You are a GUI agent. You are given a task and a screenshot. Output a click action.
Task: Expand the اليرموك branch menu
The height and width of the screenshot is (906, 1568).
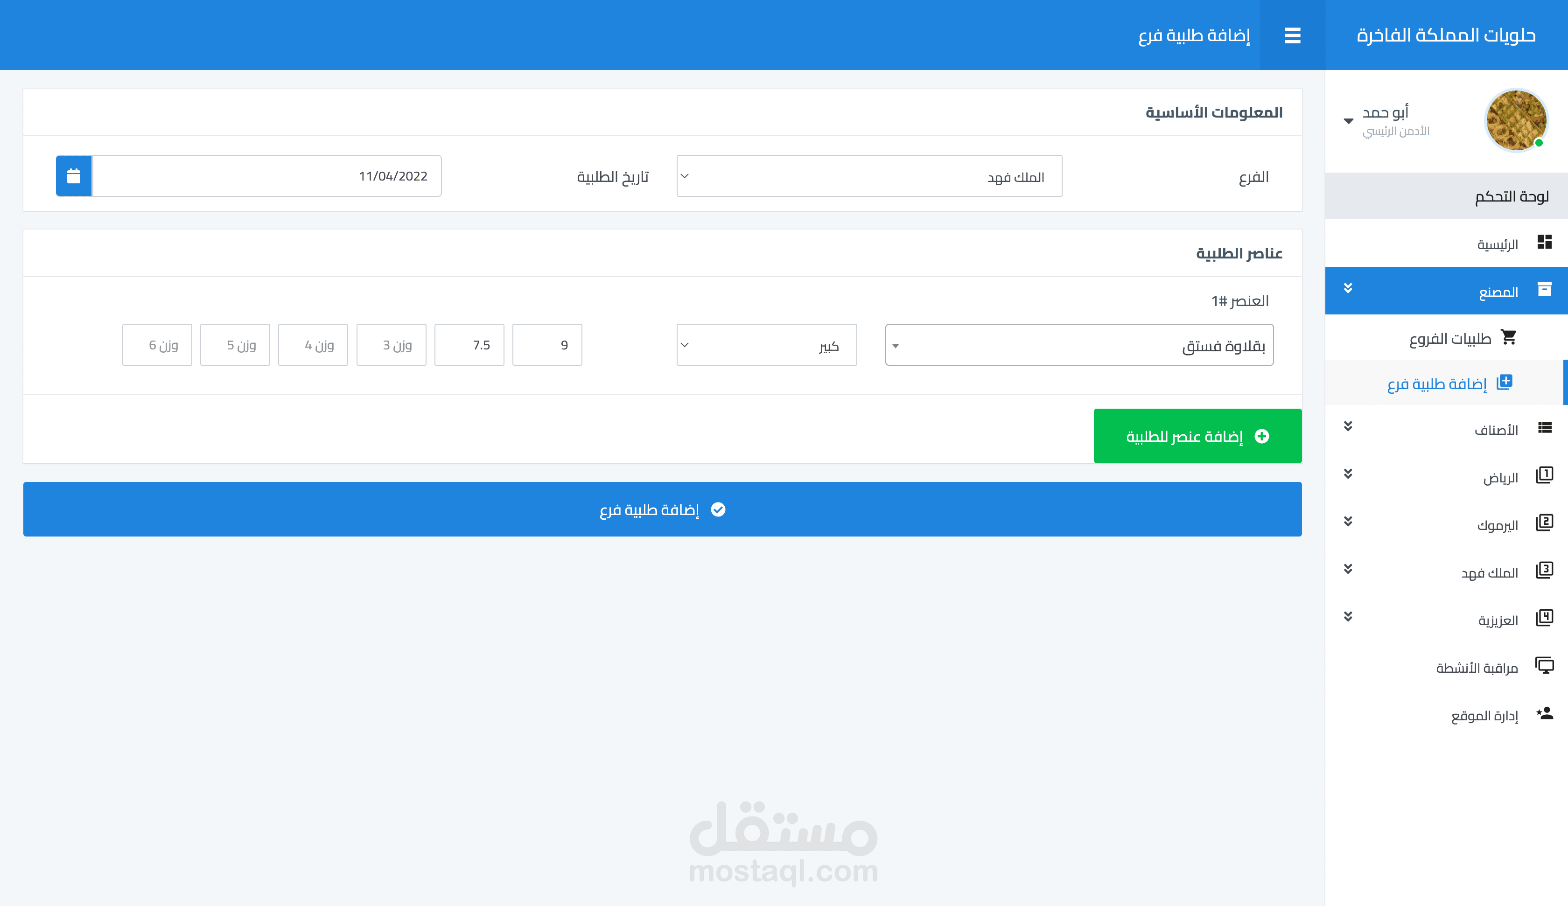tap(1348, 522)
